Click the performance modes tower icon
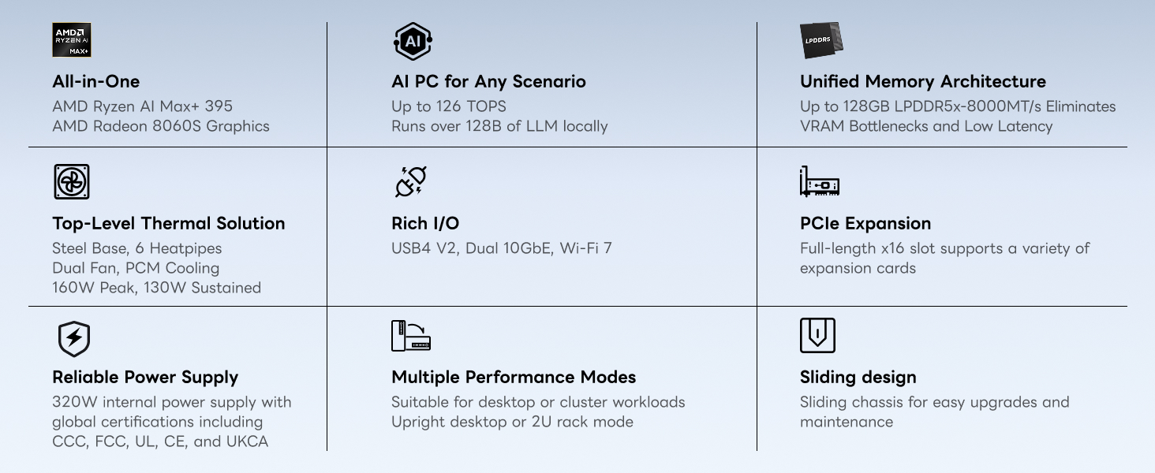 [x=411, y=336]
